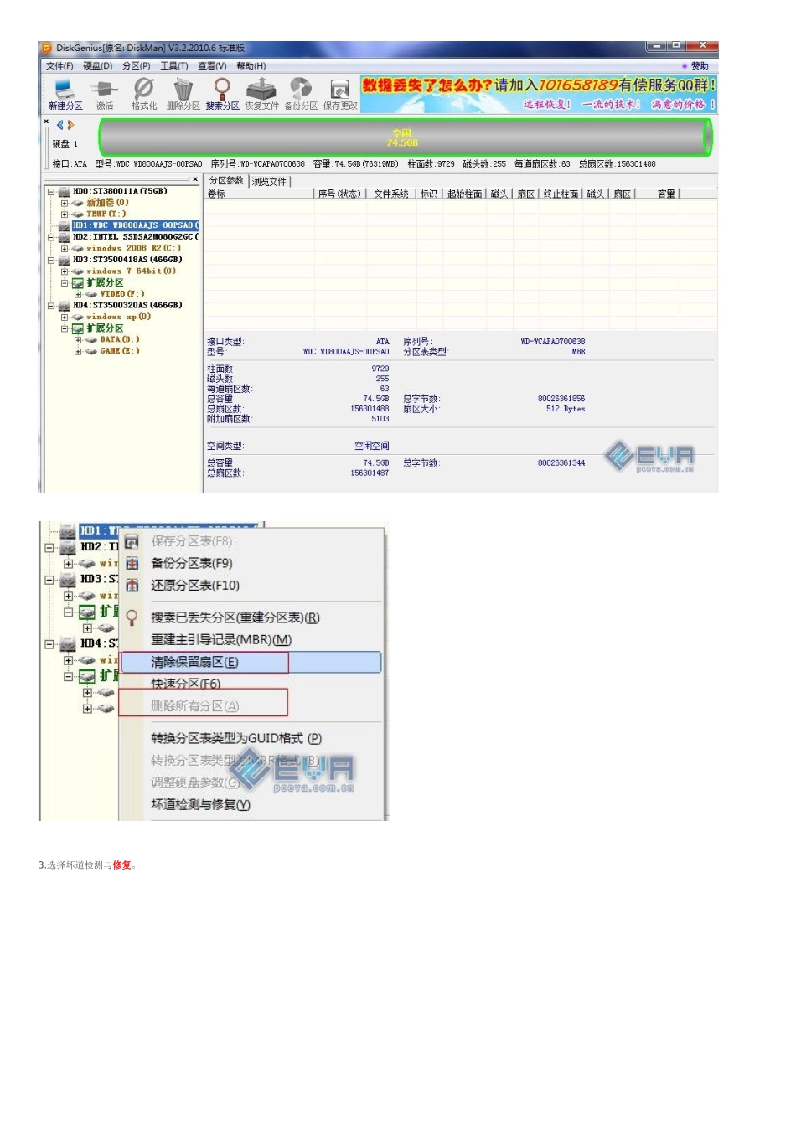Go to previous disk with blue arrow
The image size is (796, 1126).
tap(60, 125)
